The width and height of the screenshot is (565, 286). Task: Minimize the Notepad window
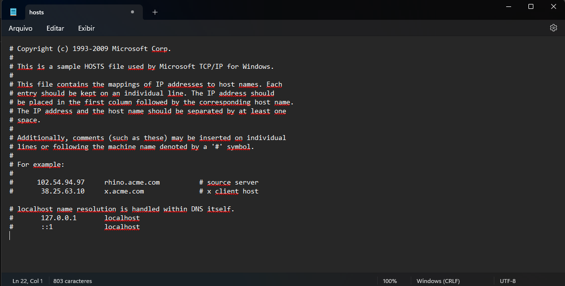(509, 6)
